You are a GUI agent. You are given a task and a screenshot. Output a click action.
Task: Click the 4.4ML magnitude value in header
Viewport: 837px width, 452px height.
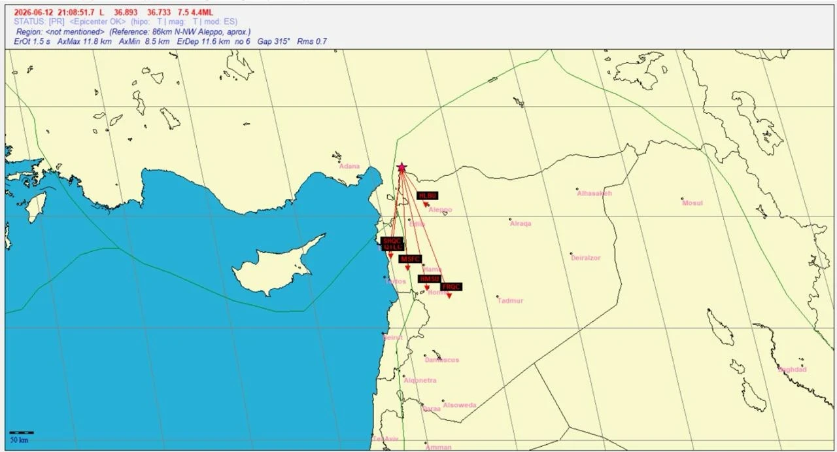click(201, 12)
